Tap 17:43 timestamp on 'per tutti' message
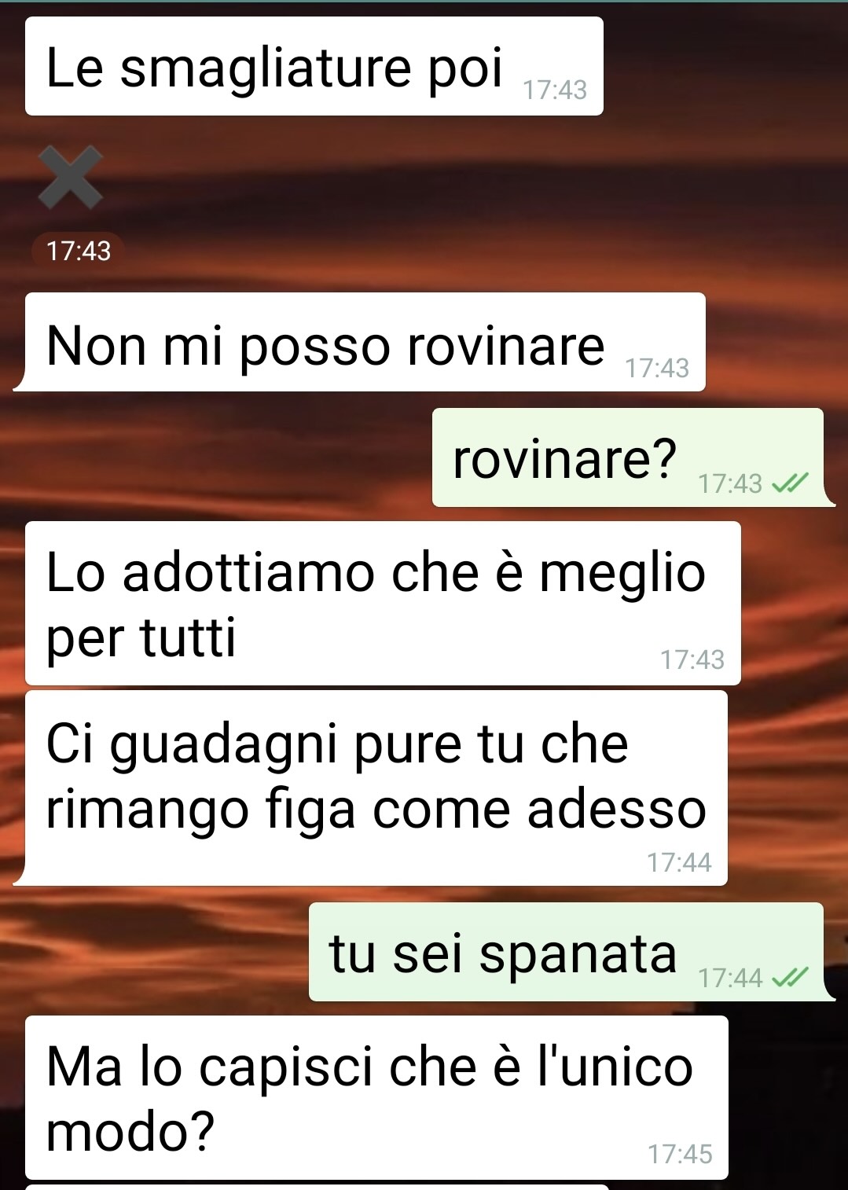 tap(692, 659)
